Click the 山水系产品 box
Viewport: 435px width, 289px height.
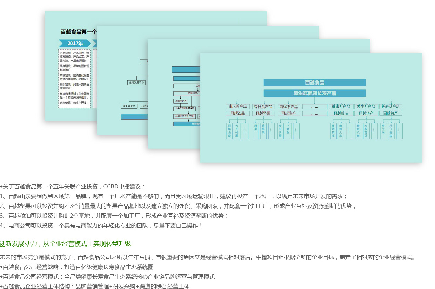(237, 107)
